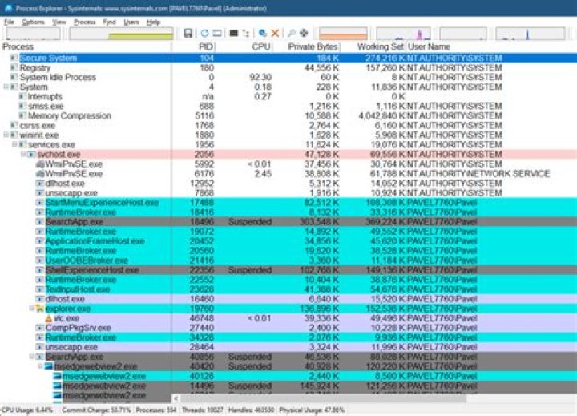Click the vlc.exe traffic cone icon
The image size is (577, 416).
[49, 318]
